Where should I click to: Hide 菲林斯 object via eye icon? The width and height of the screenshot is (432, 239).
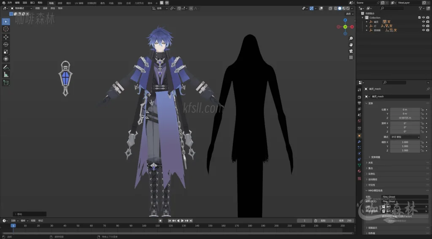click(424, 30)
